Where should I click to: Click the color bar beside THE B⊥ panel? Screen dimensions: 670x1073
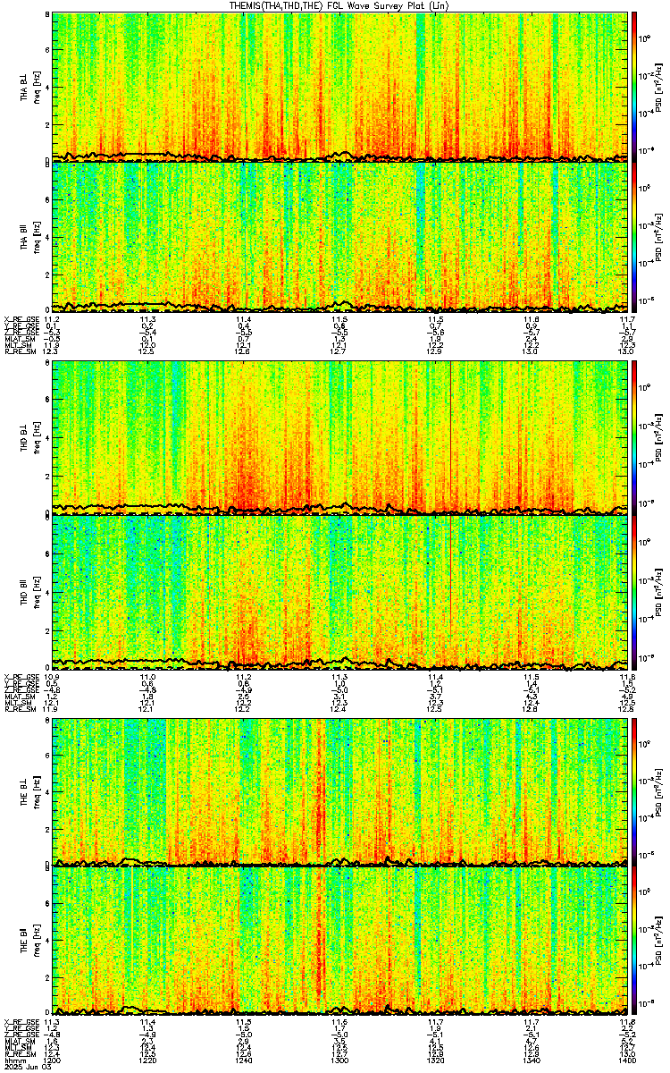click(635, 791)
